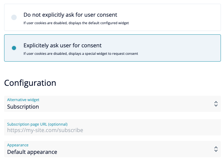Click the "Explicitely ask user for consent" title text

pos(62,45)
